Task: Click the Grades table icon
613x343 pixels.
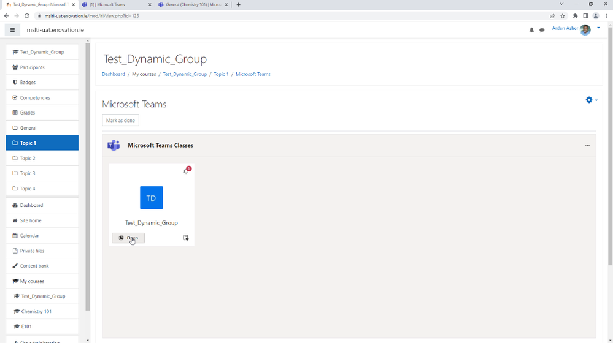Action: 15,112
